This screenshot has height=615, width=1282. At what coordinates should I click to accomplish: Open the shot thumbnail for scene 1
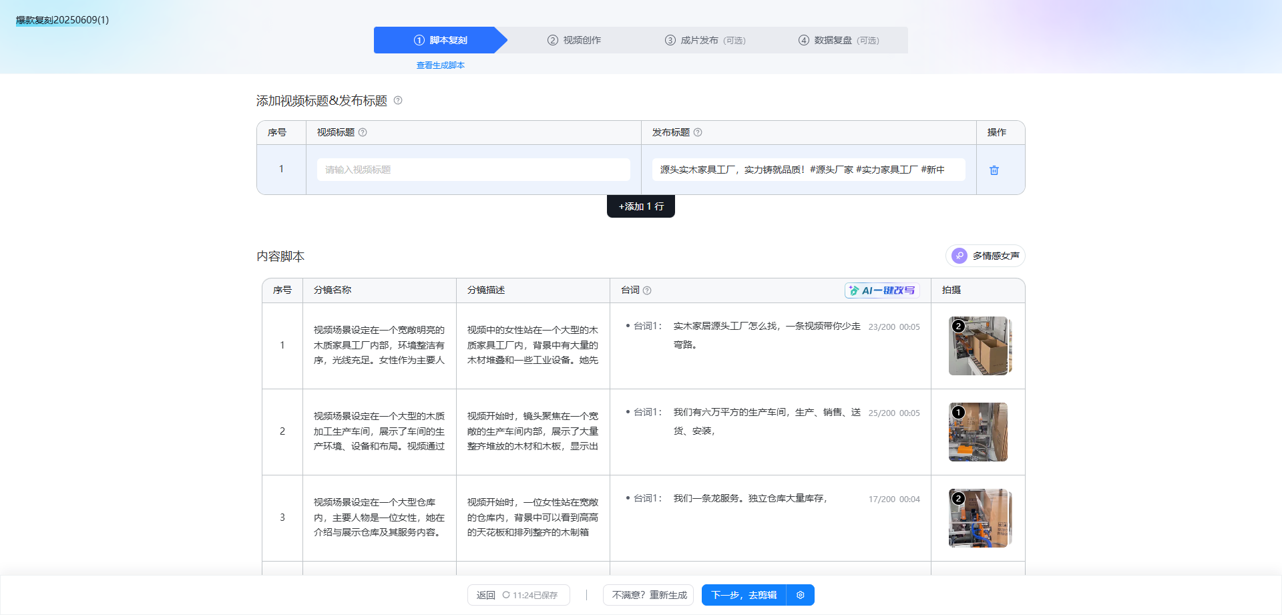978,346
